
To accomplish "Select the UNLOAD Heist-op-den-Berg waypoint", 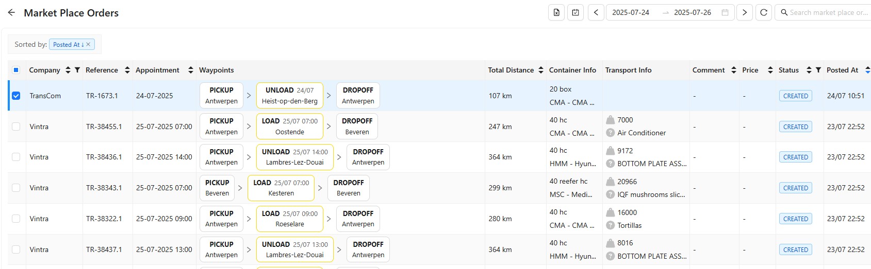I will tap(290, 96).
